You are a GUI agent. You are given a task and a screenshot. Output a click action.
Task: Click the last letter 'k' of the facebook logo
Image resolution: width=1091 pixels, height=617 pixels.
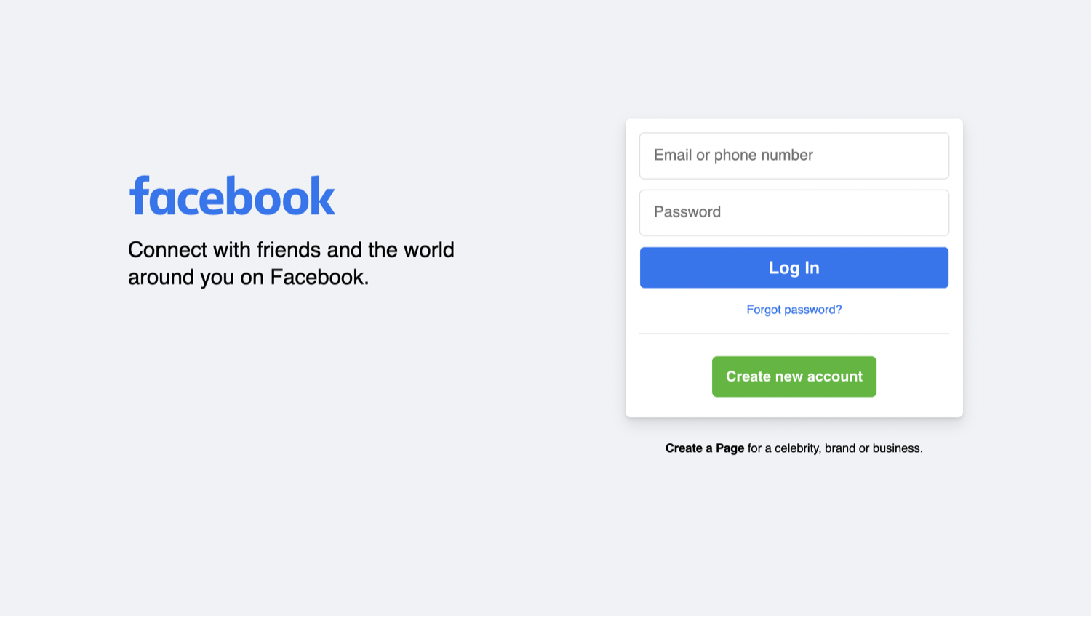pos(323,196)
